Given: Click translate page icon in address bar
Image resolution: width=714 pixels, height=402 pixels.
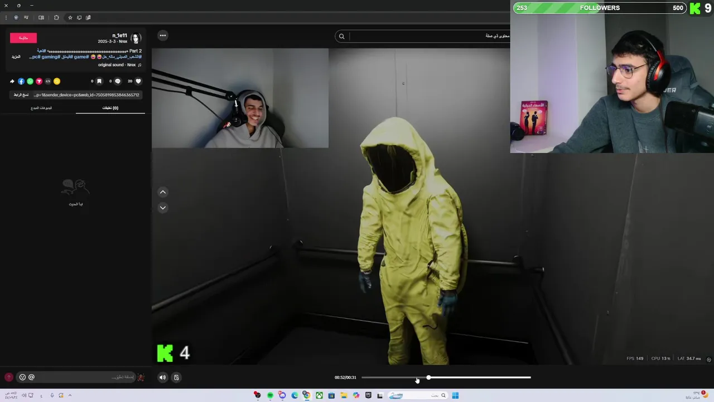Looking at the screenshot, I should tap(88, 18).
